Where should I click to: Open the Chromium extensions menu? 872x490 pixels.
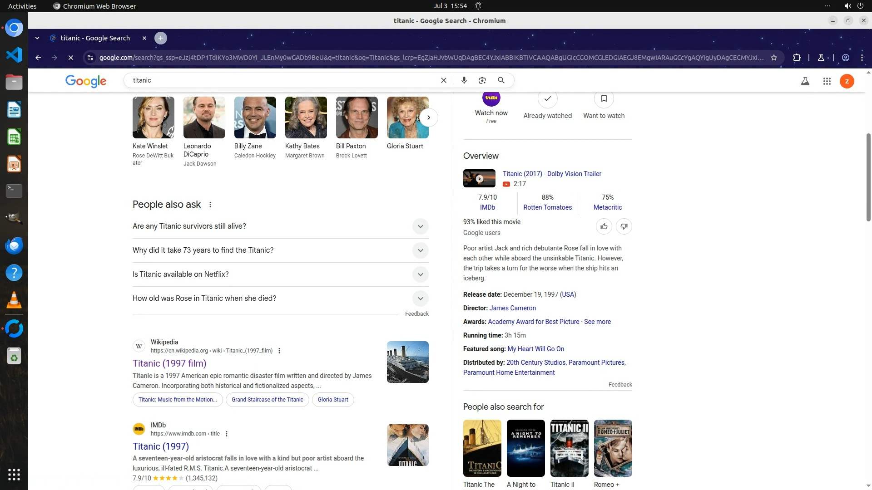[x=797, y=58]
